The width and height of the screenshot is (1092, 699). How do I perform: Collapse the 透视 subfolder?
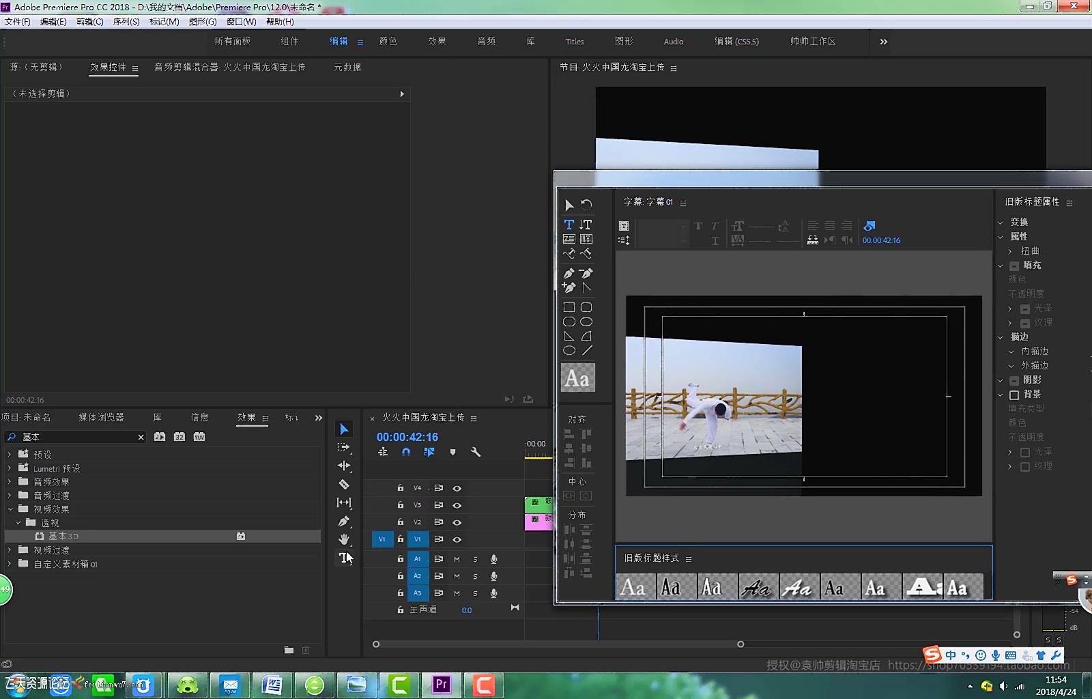point(18,523)
